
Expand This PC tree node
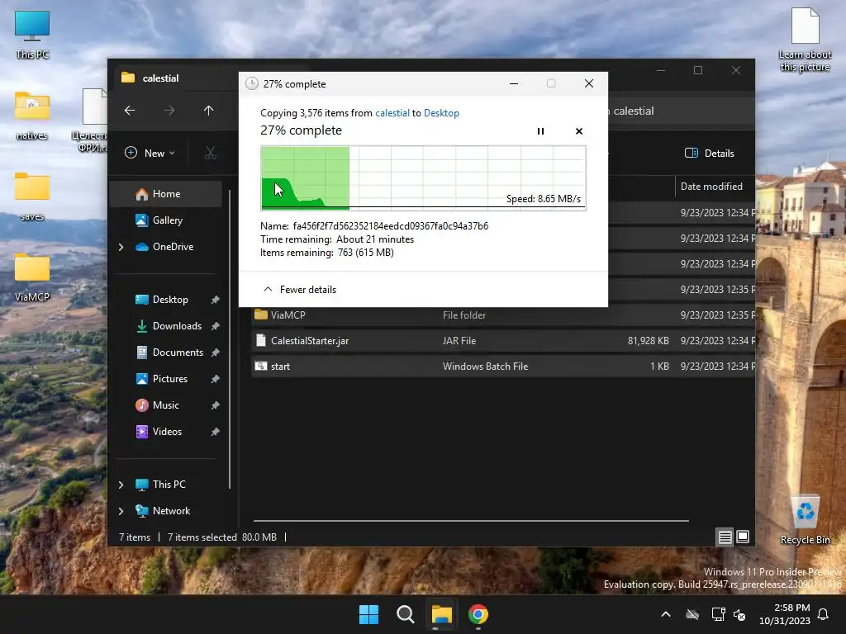(x=121, y=485)
